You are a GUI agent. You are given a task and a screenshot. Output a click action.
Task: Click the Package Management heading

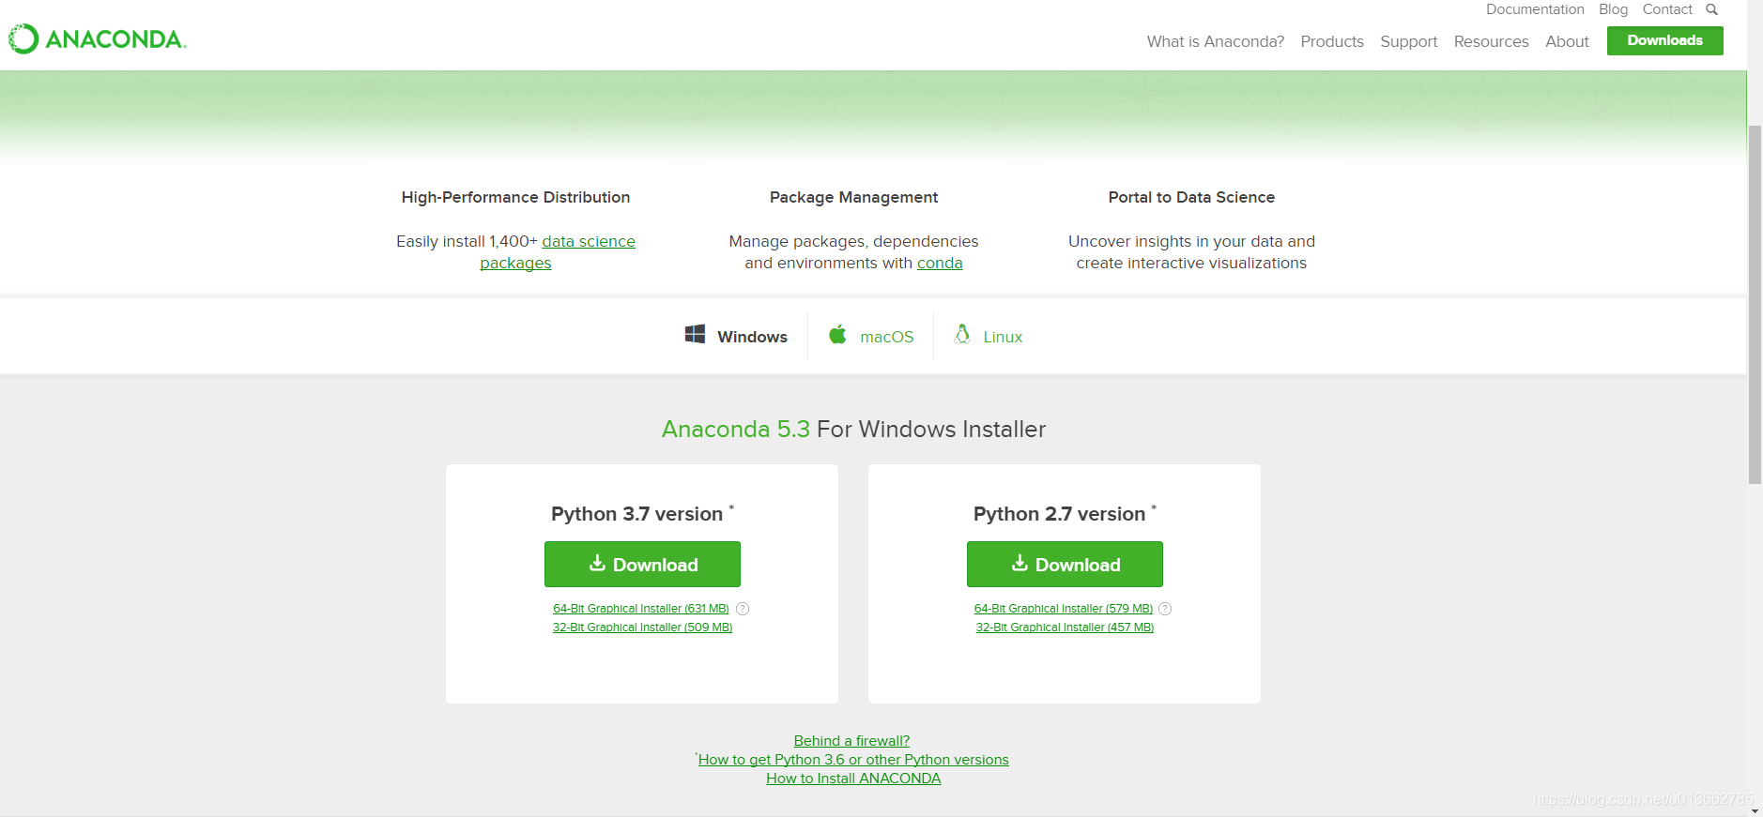pyautogui.click(x=853, y=197)
